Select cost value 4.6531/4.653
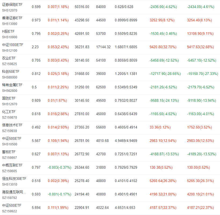 [125, 208]
